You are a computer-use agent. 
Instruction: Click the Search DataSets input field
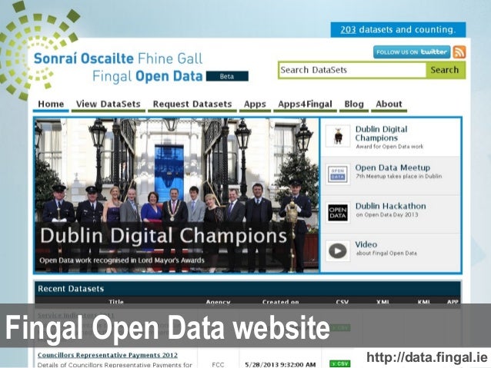pyautogui.click(x=352, y=70)
